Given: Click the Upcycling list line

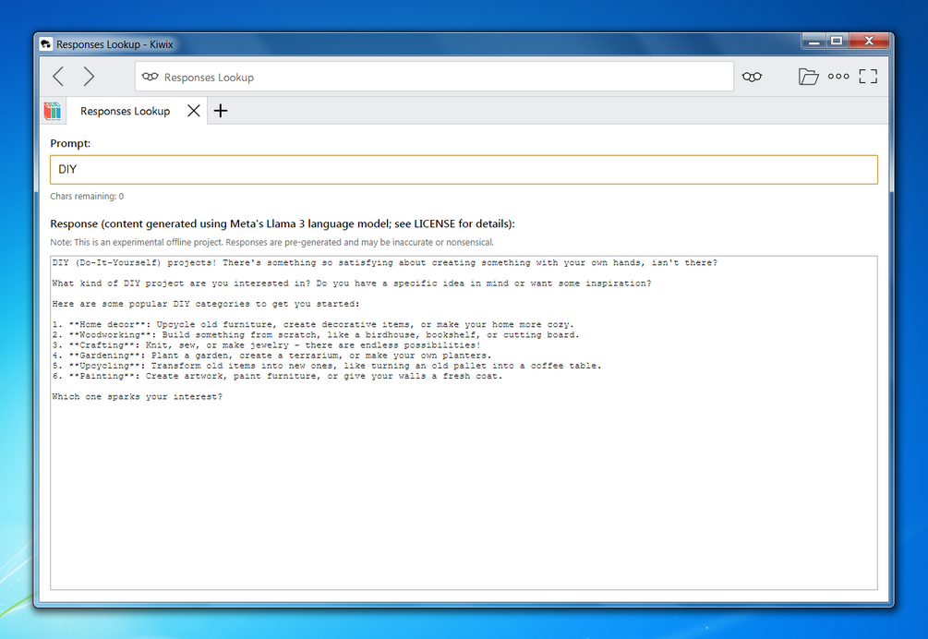Looking at the screenshot, I should 327,366.
